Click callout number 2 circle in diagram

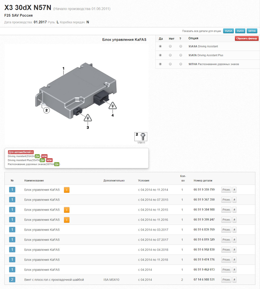pyautogui.click(x=46, y=110)
